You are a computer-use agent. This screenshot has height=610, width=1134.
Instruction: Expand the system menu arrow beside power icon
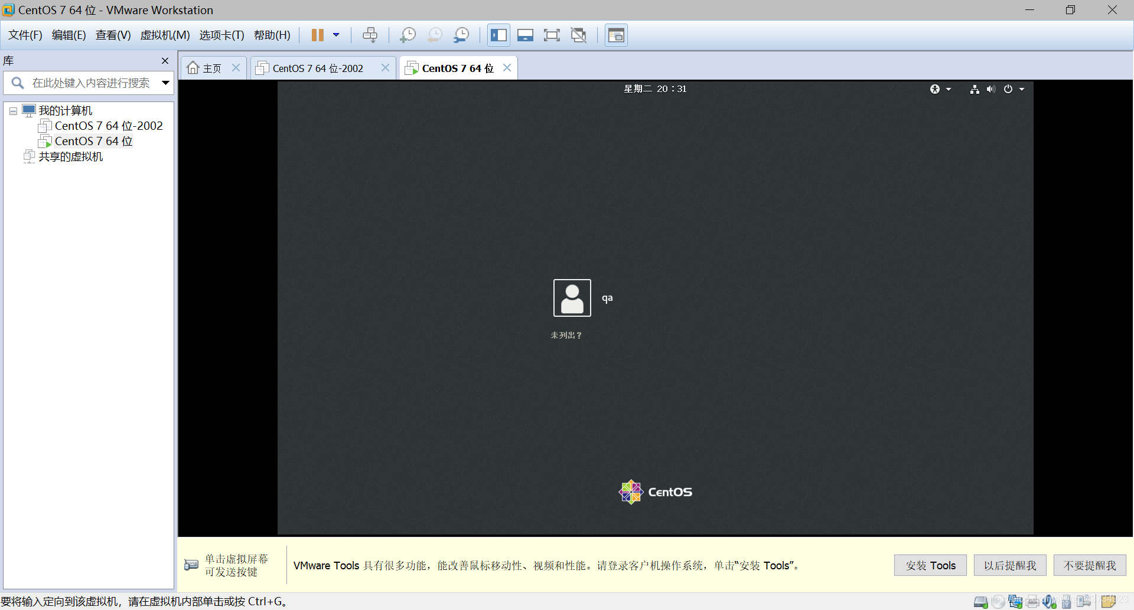coord(1022,89)
